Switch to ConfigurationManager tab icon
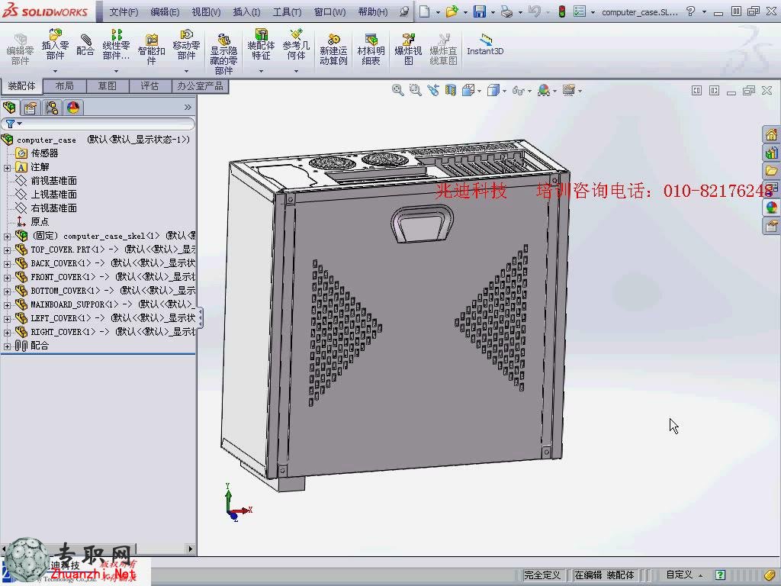This screenshot has width=781, height=586. (52, 107)
